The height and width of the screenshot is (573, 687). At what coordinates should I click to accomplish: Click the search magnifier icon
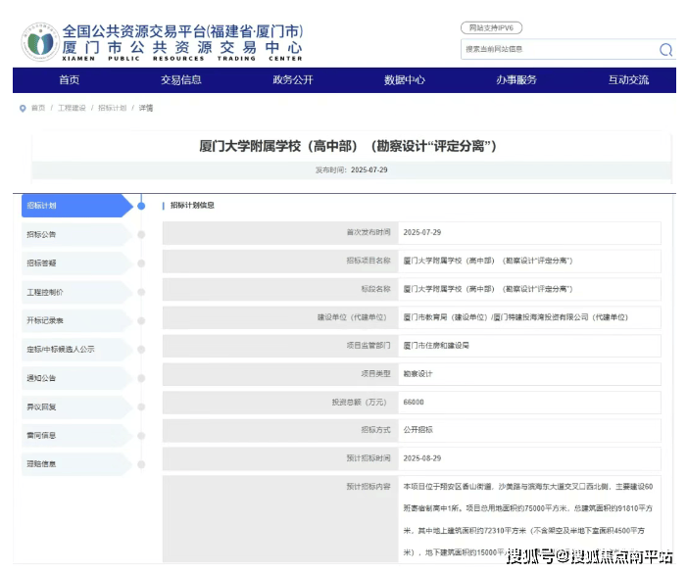click(665, 49)
